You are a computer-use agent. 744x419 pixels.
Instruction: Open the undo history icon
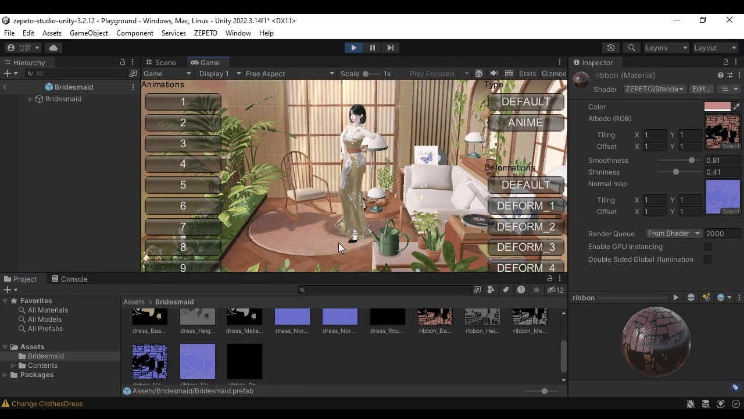[x=610, y=48]
